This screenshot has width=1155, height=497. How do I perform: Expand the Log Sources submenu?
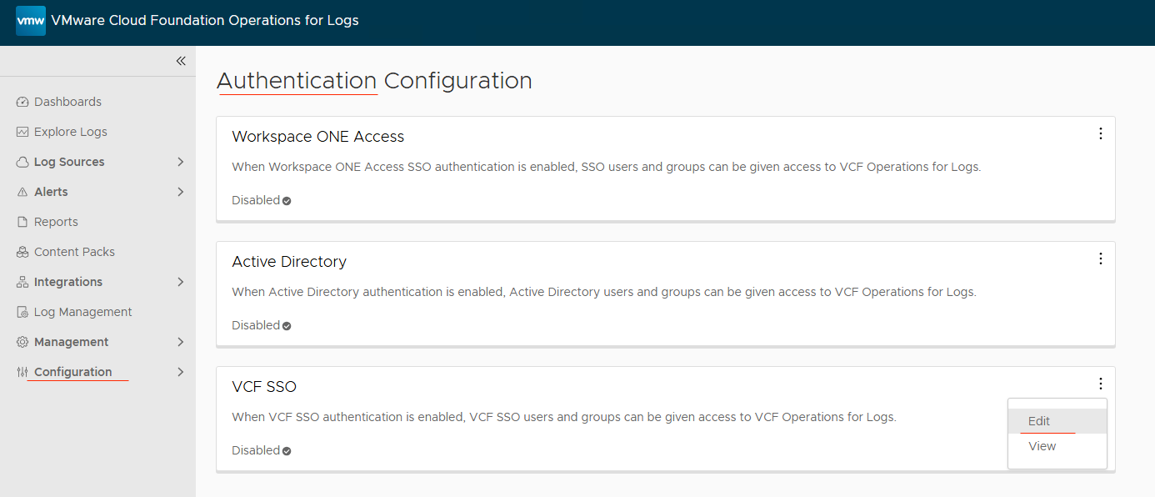tap(181, 162)
